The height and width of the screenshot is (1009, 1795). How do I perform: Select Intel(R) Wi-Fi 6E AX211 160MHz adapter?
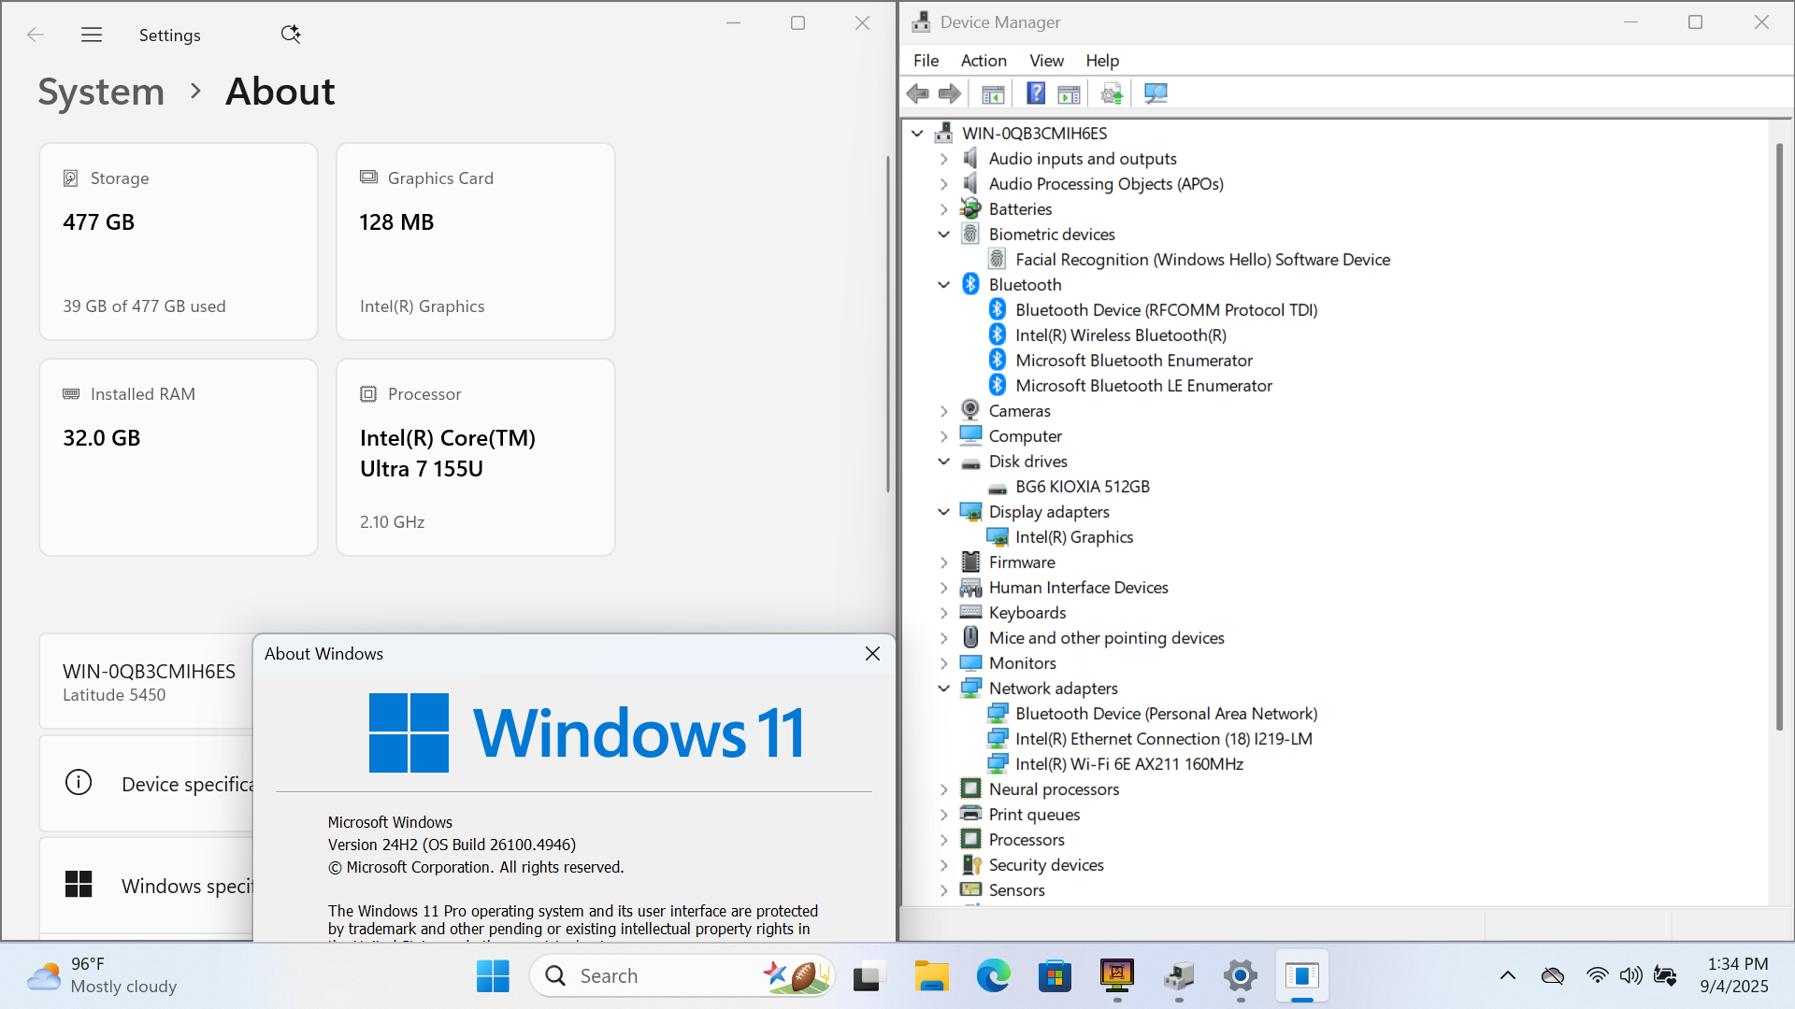[x=1129, y=764]
